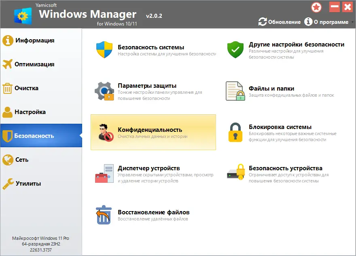The height and width of the screenshot is (256, 356).
Task: Click the yellow padlock System Lock icon
Action: 235,132
